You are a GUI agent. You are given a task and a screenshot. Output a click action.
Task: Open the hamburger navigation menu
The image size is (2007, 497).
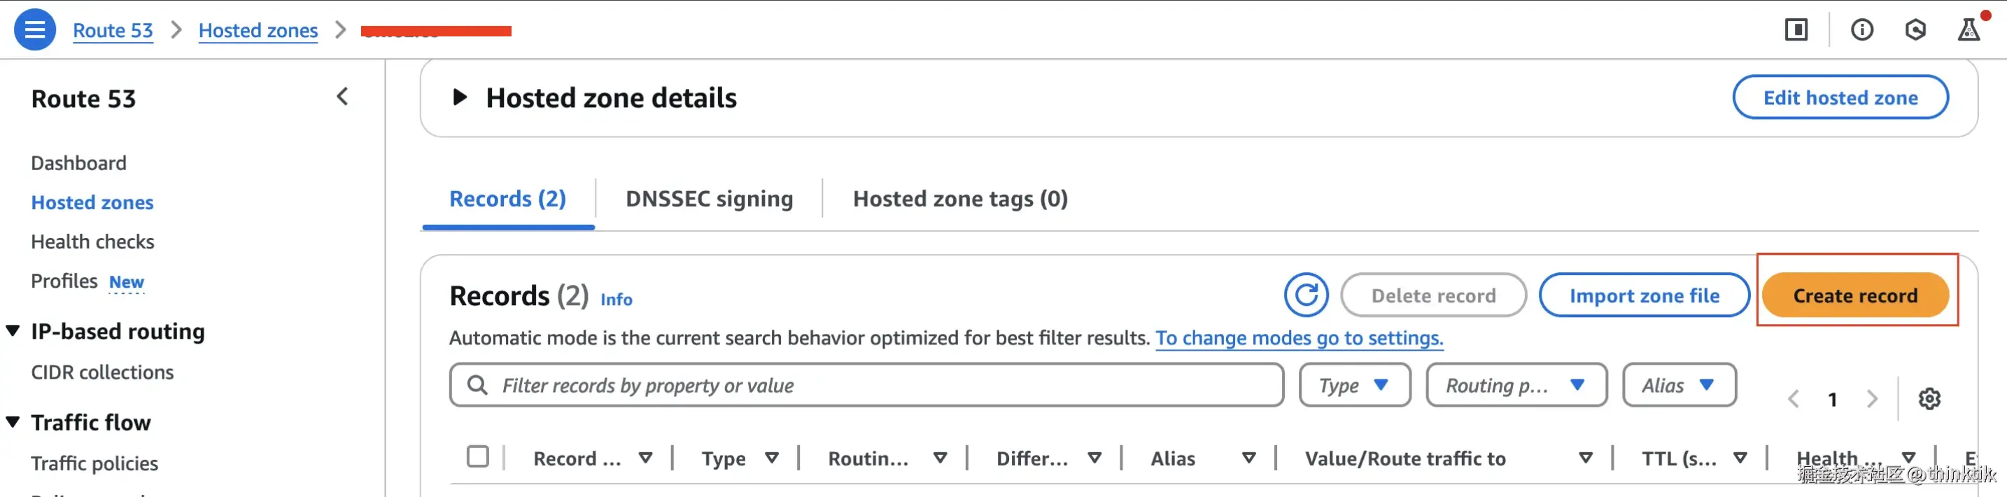35,29
